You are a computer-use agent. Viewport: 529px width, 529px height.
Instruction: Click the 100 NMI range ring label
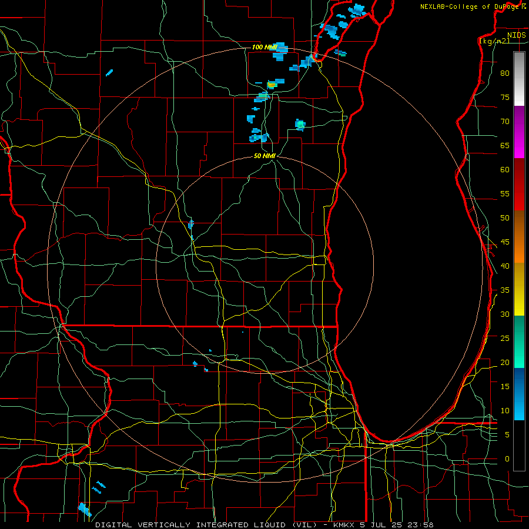coord(264,47)
